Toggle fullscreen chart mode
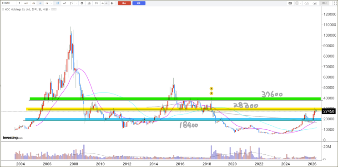 [335, 3]
